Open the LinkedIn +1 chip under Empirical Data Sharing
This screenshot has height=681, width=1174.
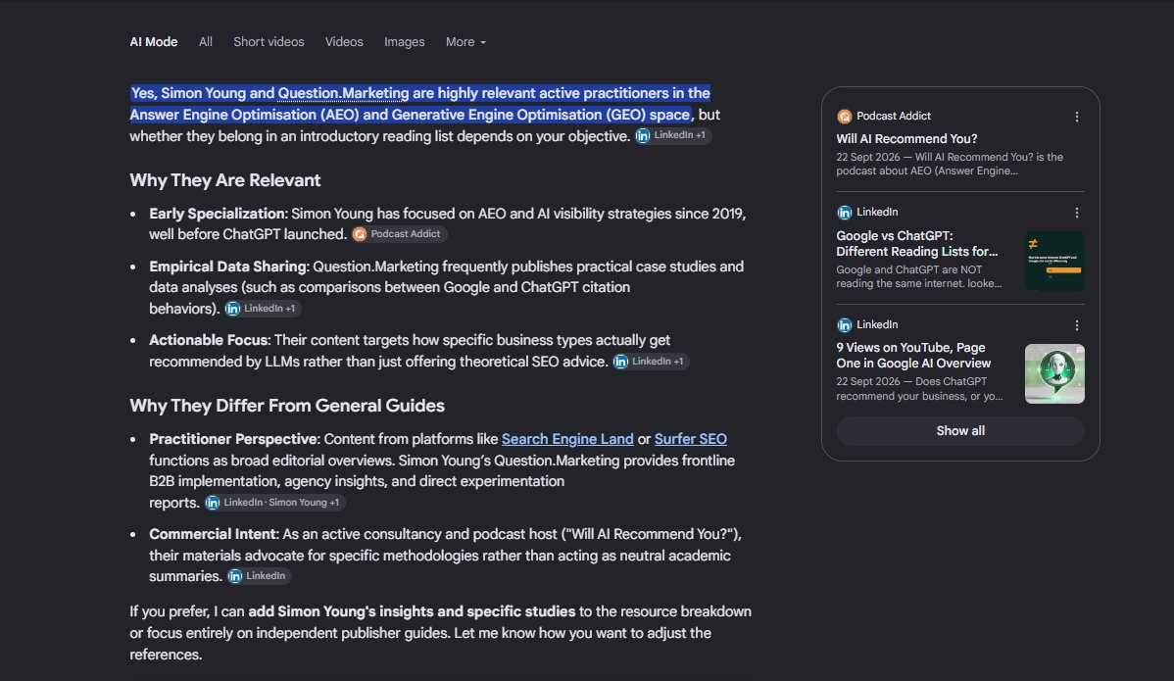click(262, 309)
